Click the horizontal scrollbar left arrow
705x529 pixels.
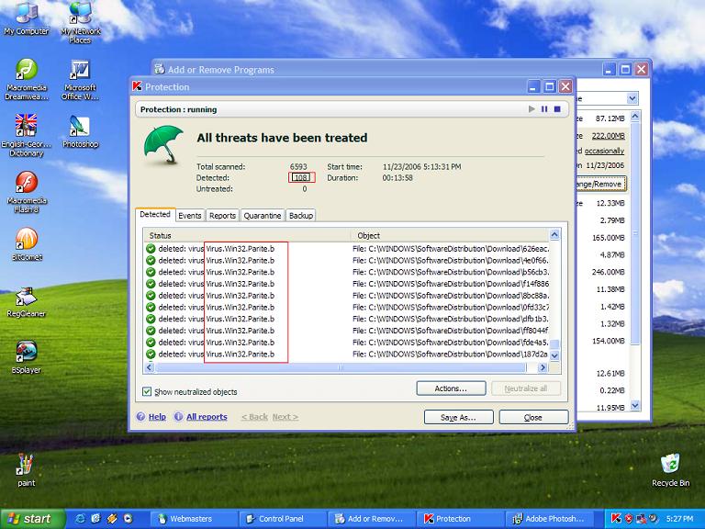pyautogui.click(x=150, y=367)
